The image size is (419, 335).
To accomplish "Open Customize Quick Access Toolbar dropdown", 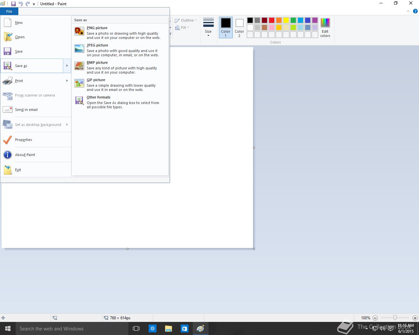I will pos(34,4).
